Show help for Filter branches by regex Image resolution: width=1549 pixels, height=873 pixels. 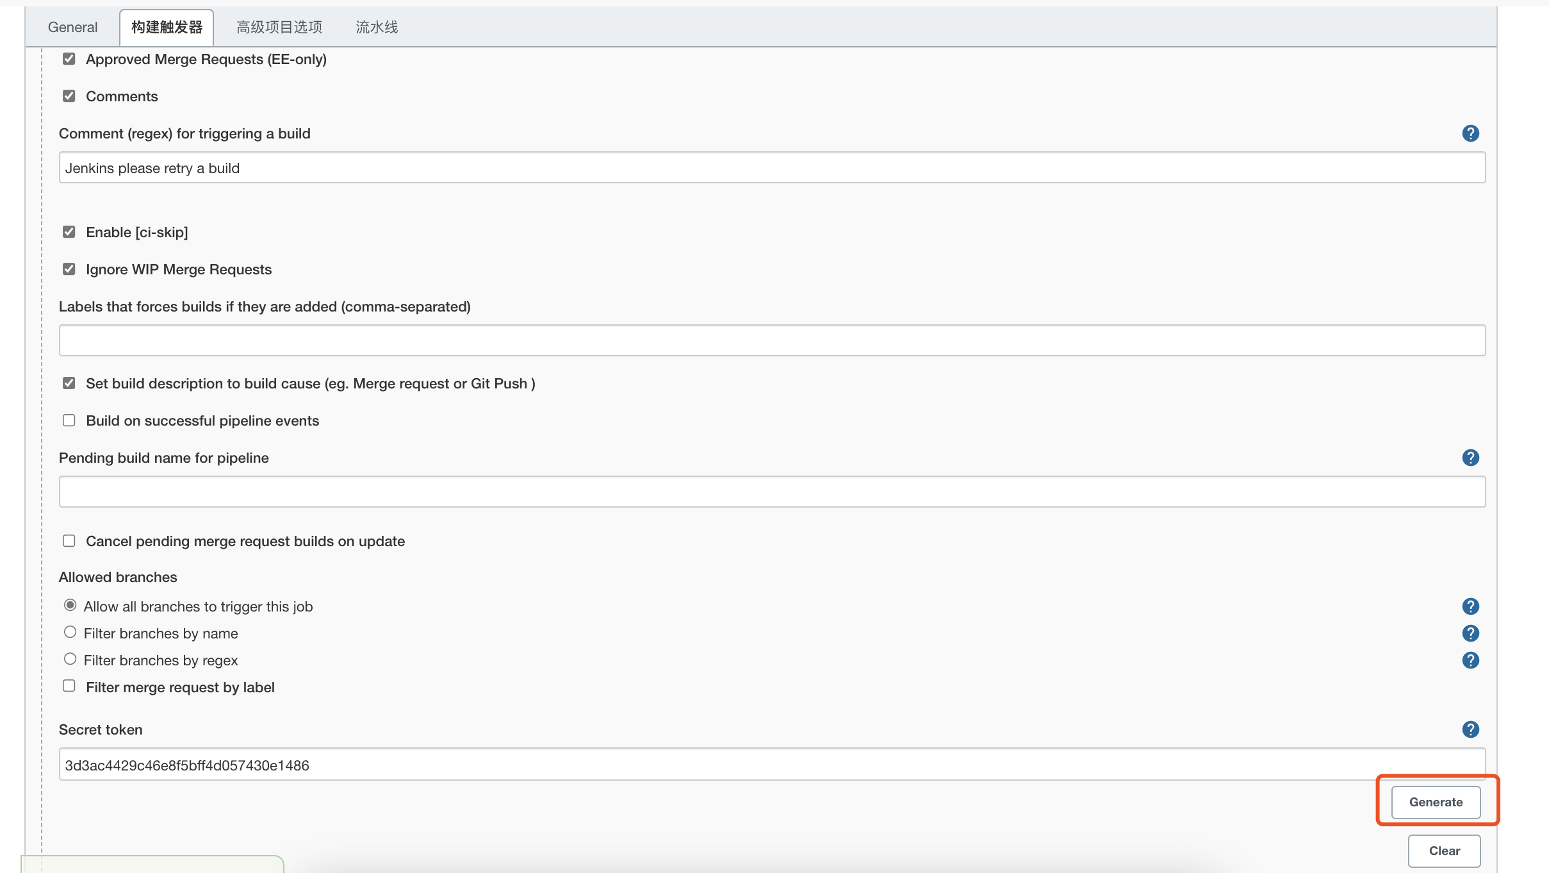[1470, 660]
